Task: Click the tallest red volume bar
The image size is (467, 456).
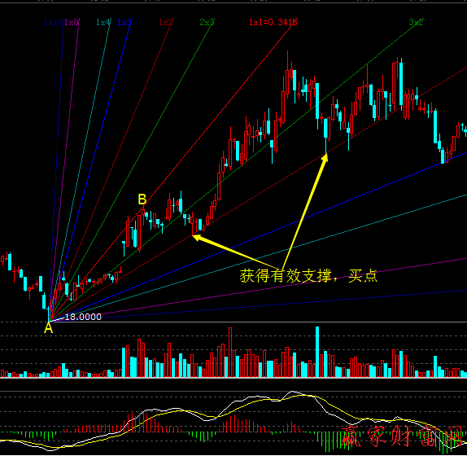Action: coord(230,353)
